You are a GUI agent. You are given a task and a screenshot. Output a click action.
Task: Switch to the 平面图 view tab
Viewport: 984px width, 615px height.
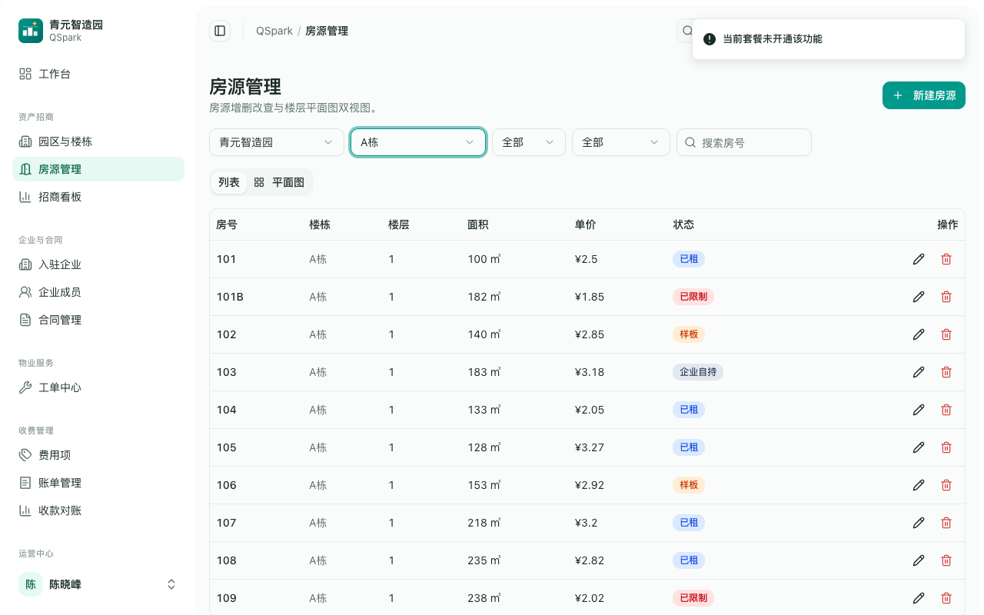point(279,182)
